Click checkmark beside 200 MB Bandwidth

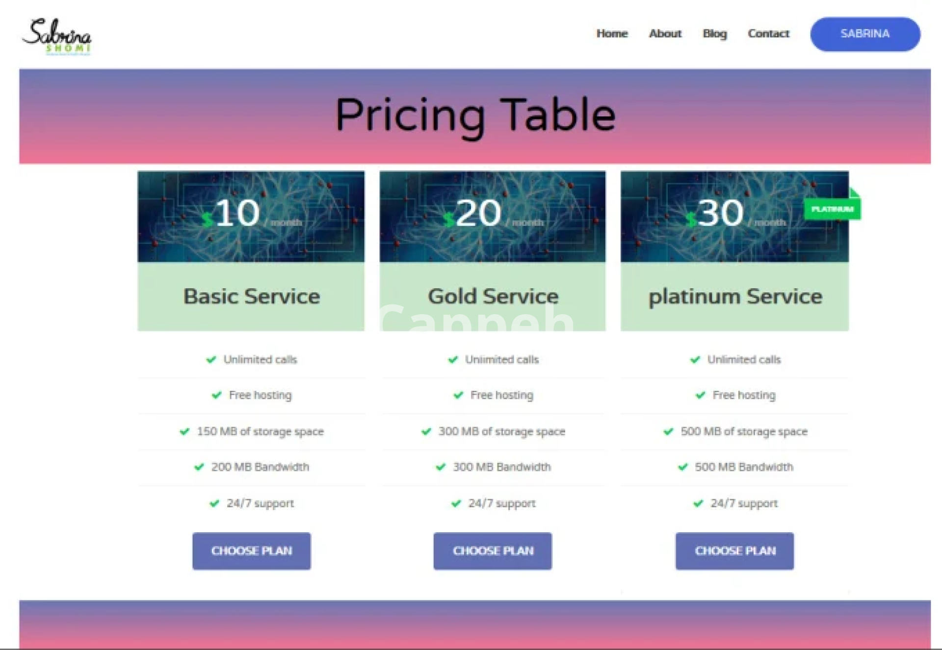(199, 467)
